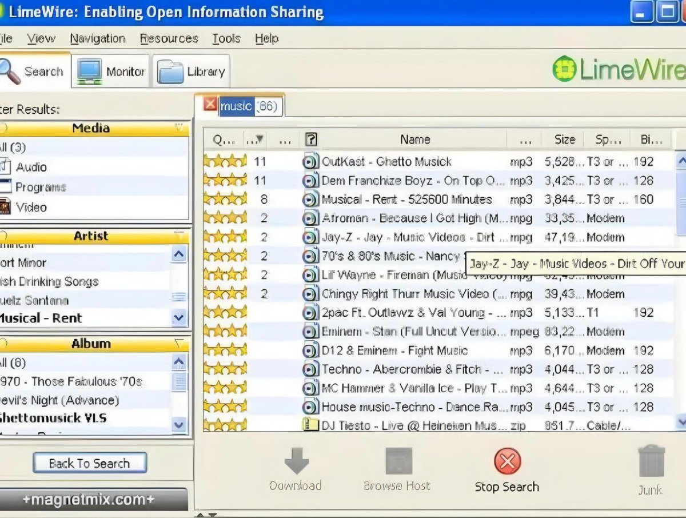
Task: Switch to the Library tab
Action: (191, 71)
